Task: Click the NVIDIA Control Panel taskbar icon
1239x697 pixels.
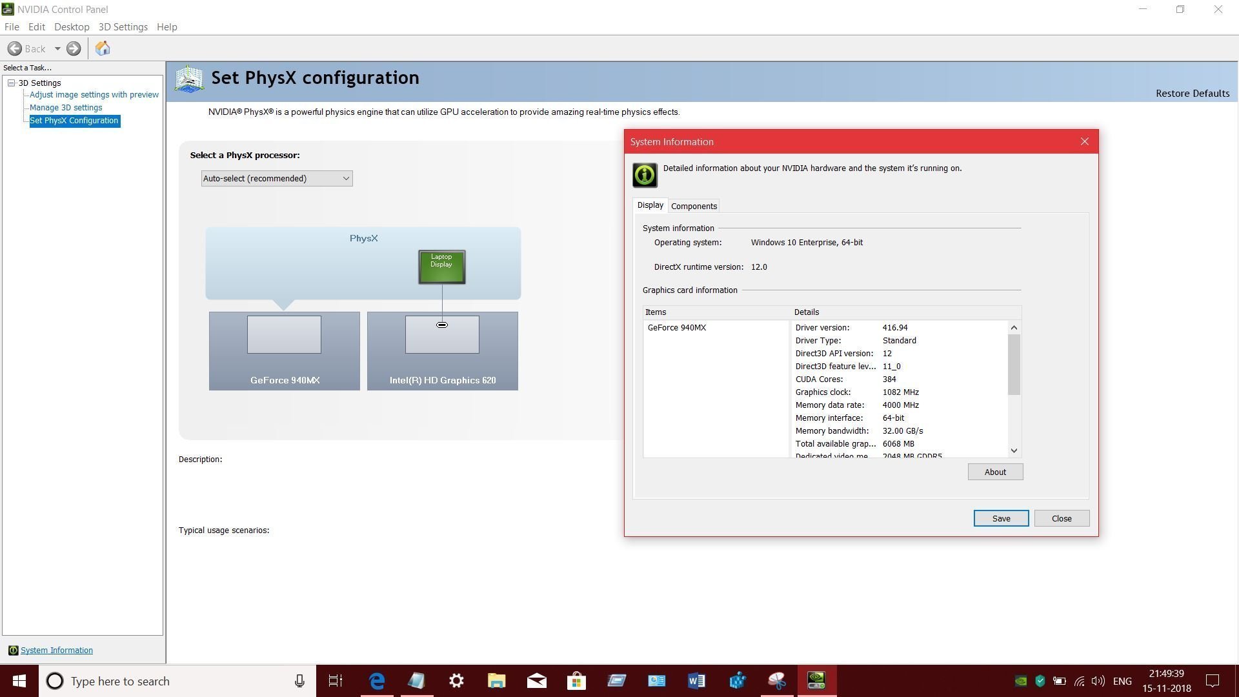Action: pyautogui.click(x=816, y=682)
